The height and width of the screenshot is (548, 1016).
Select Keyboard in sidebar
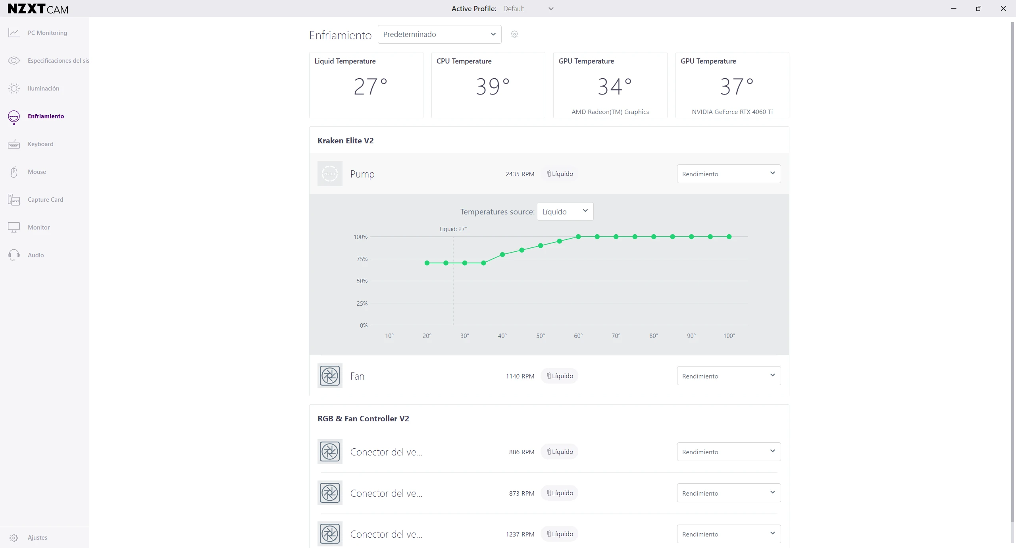(x=40, y=144)
